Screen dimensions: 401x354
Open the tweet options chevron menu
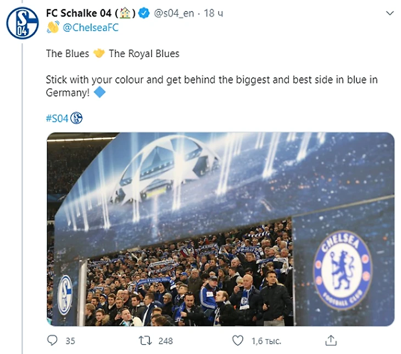(390, 13)
